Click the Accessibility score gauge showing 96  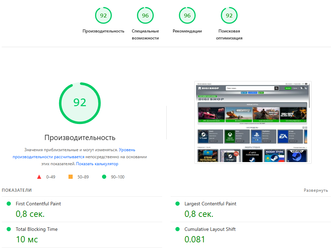[145, 16]
